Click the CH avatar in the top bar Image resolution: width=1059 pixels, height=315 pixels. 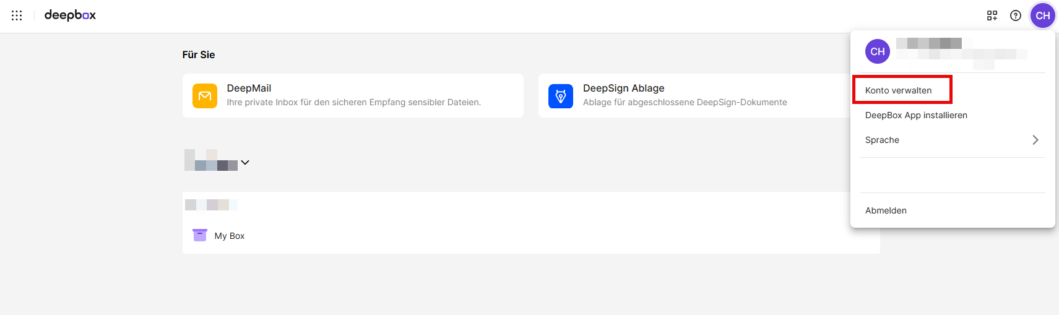1043,15
